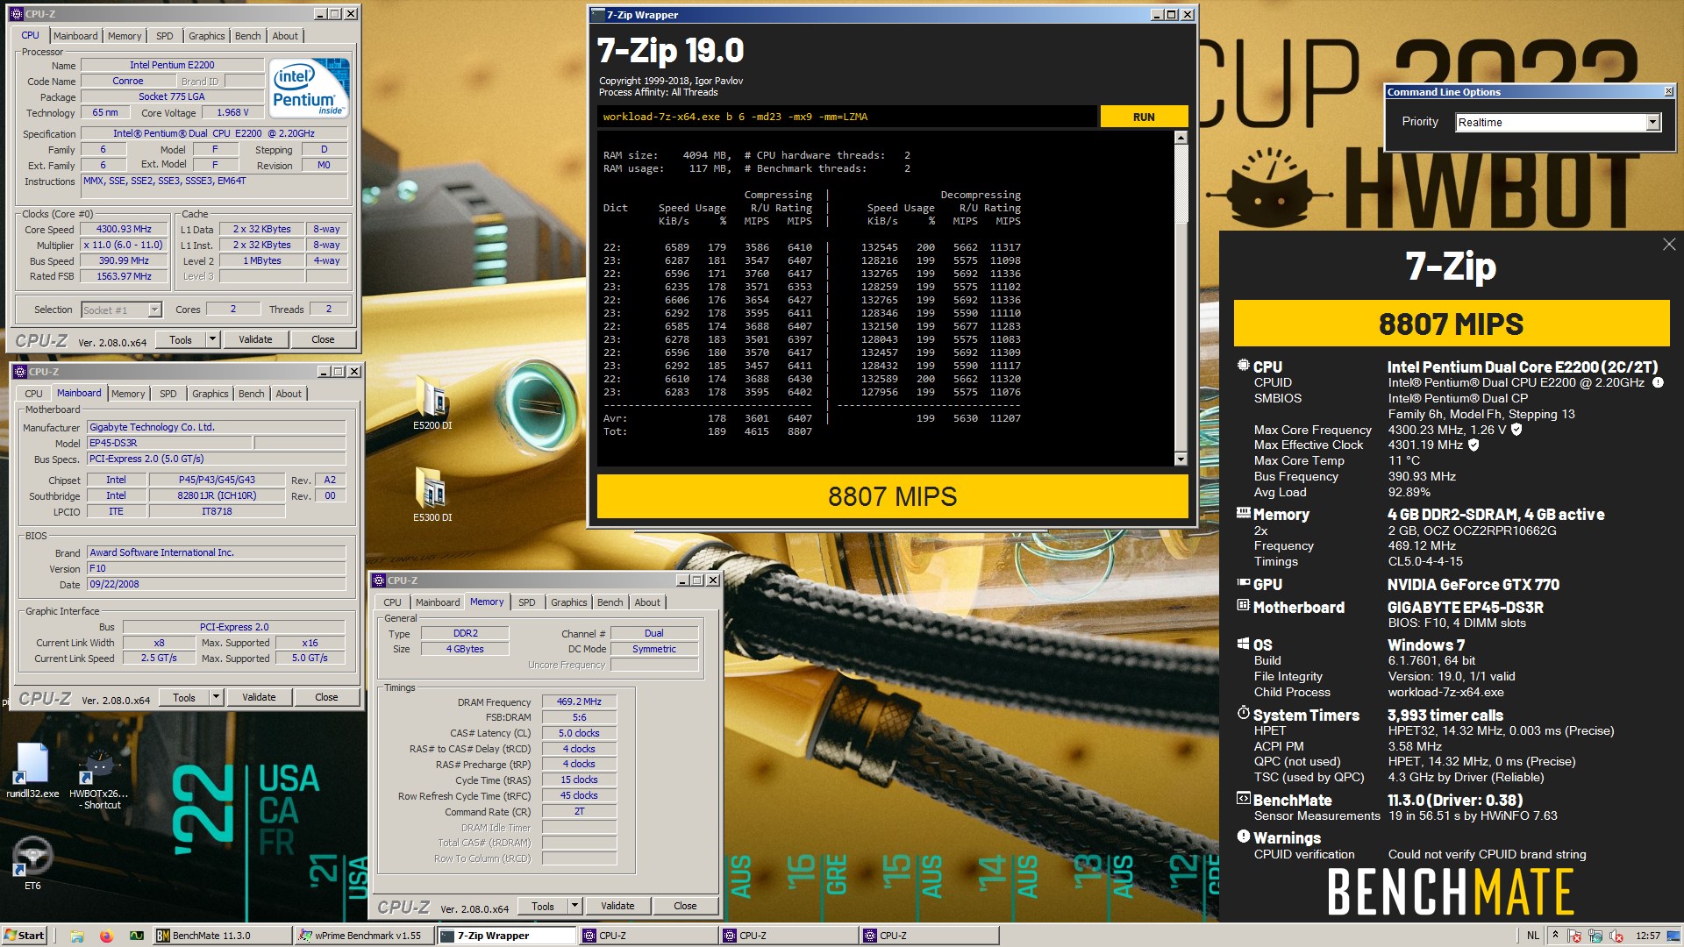Screen dimensions: 1684x947
Task: Open the Priority Realtime dropdown
Action: 1652,122
